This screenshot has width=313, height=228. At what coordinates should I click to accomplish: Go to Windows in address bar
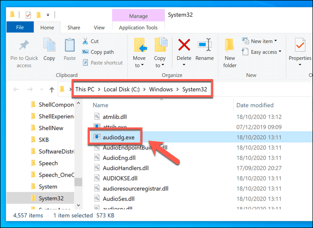tap(161, 89)
